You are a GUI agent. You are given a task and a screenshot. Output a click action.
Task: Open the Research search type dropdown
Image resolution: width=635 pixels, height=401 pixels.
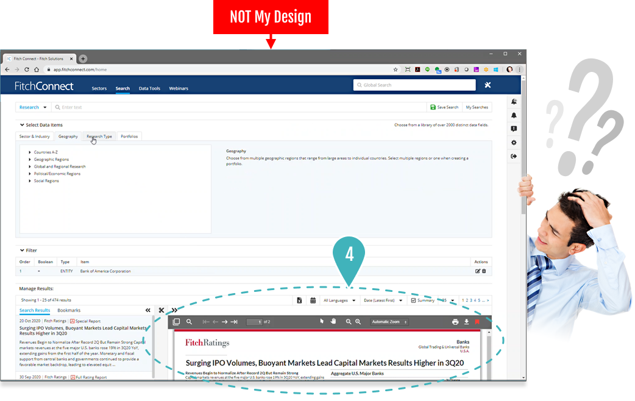33,107
